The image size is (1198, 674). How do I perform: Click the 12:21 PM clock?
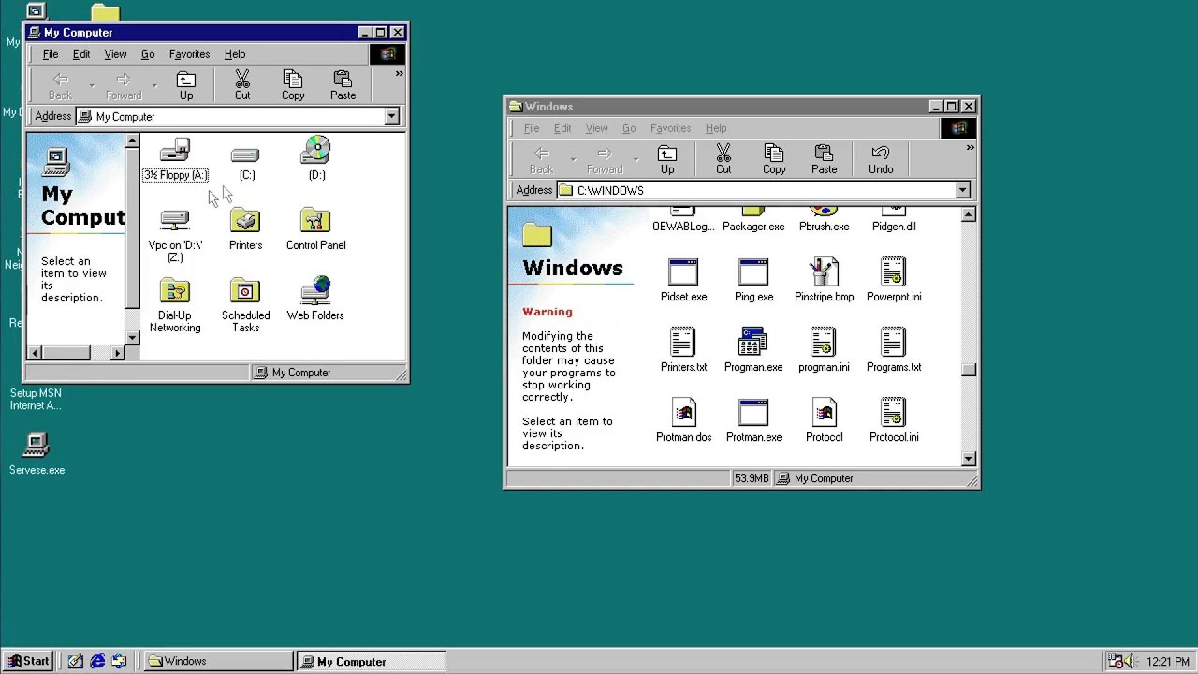point(1167,661)
